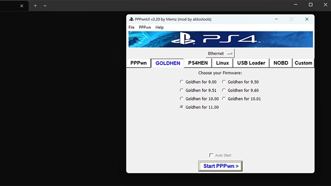Minimize the background terminal window

tap(296, 5)
